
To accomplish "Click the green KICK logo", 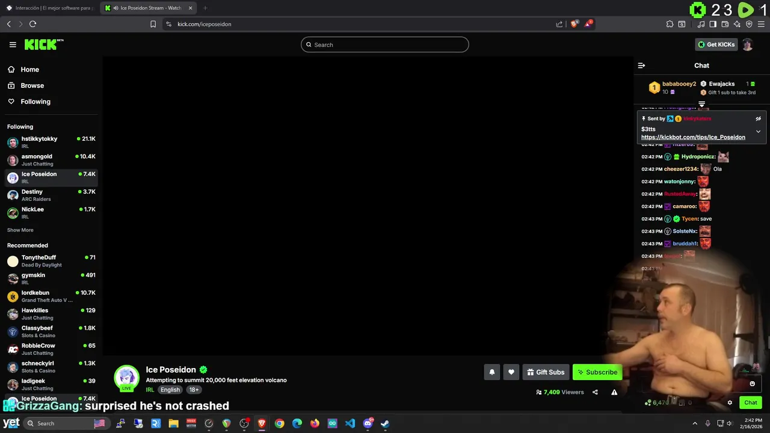I will pos(43,45).
